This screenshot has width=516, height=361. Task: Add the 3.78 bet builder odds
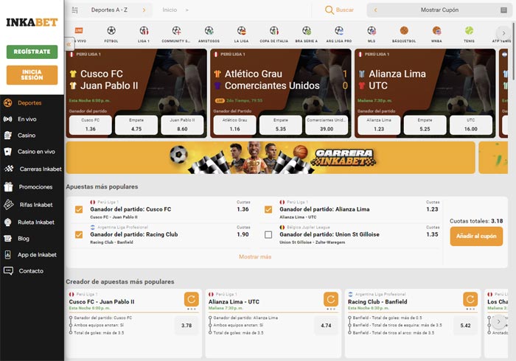pyautogui.click(x=186, y=326)
